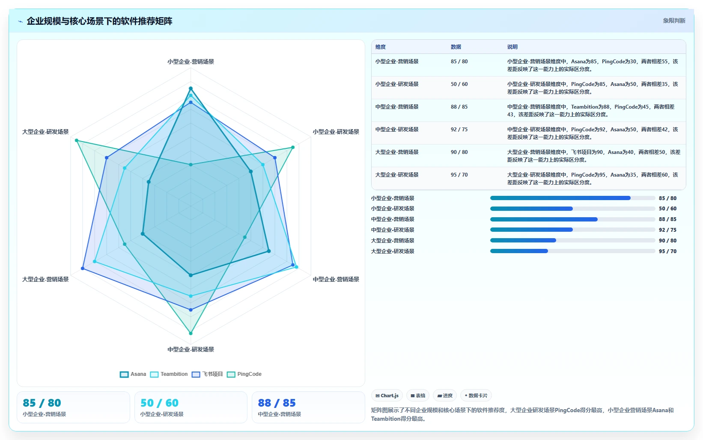Viewport: 703px width, 440px height.
Task: Click the description mentioning 飞书项目为90
Action: tap(594, 156)
